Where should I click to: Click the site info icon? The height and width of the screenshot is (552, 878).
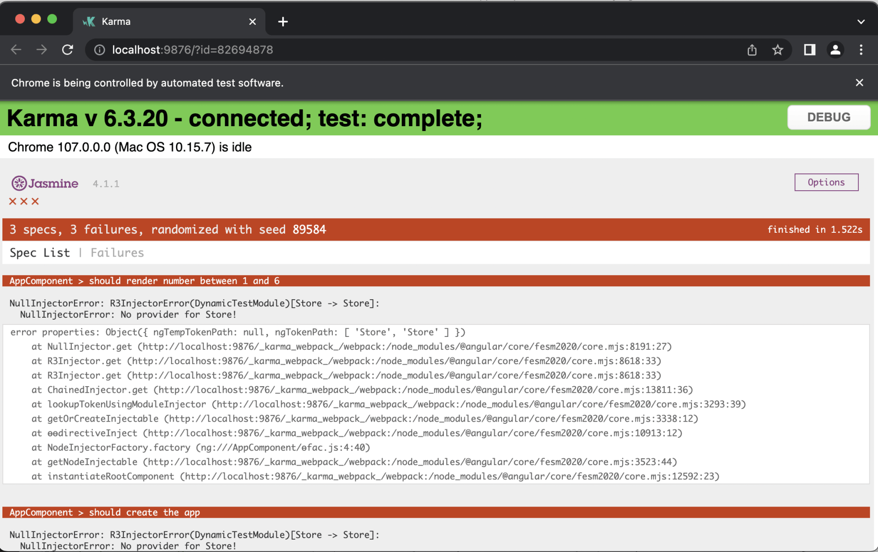[x=99, y=50]
